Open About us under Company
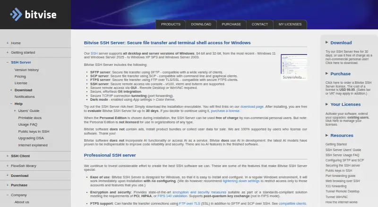Image resolution: width=378 pixels, height=207 pixels. tap(22, 202)
